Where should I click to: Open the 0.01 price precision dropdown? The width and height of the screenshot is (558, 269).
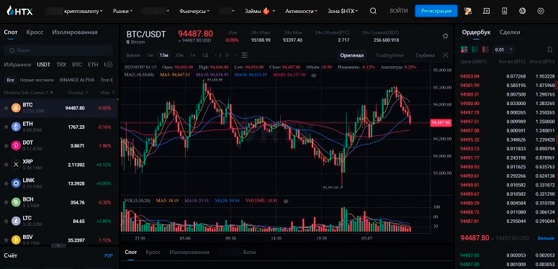pyautogui.click(x=503, y=50)
